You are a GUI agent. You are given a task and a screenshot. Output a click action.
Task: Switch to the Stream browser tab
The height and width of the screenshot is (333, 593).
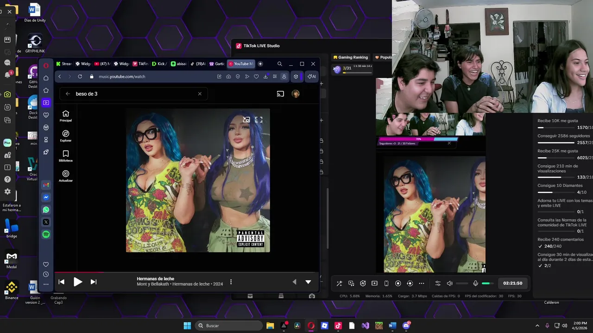[64, 64]
